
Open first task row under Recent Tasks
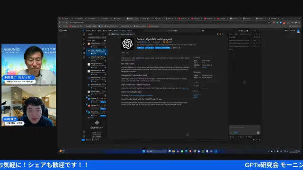click(x=245, y=40)
